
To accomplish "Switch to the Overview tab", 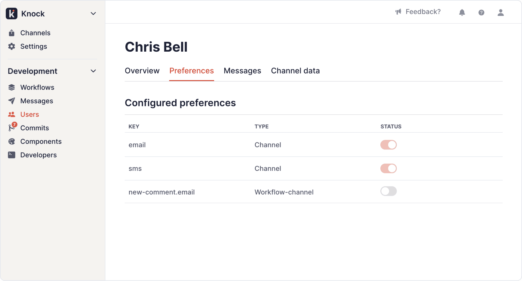I will (142, 71).
